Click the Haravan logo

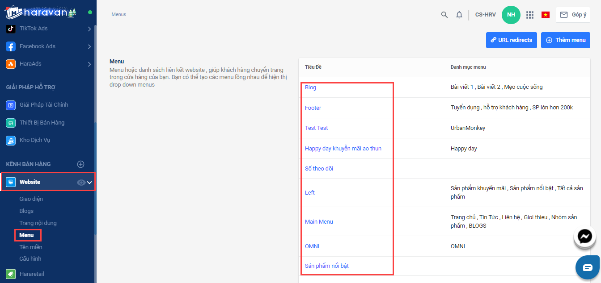pyautogui.click(x=40, y=12)
